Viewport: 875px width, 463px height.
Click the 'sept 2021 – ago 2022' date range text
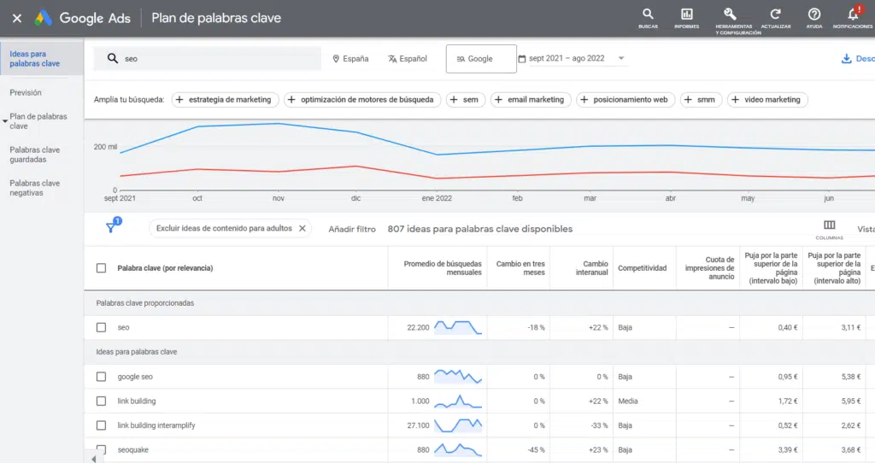pyautogui.click(x=567, y=58)
